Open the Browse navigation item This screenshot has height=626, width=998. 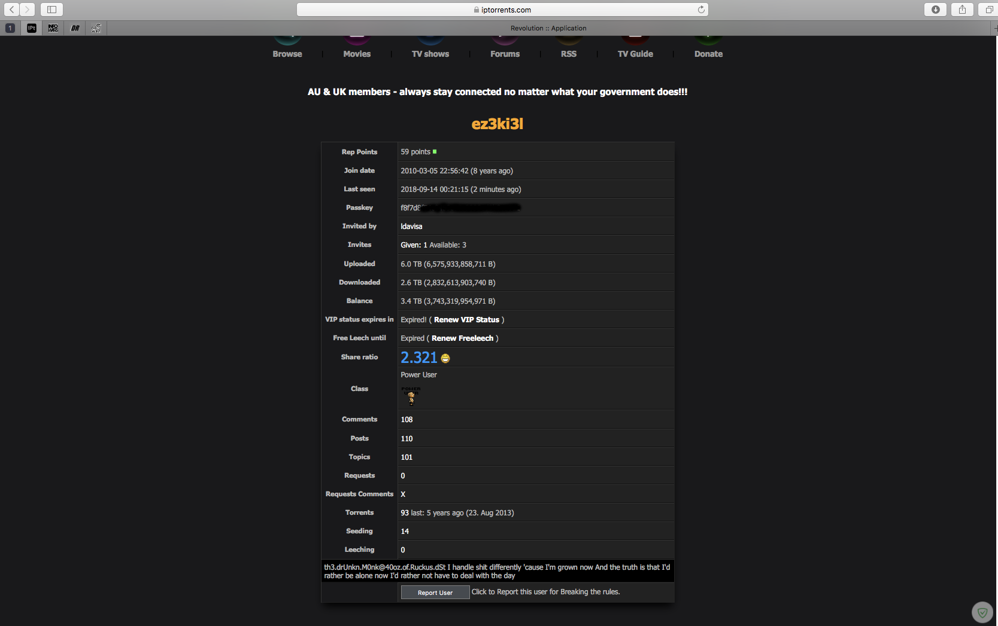[x=287, y=54]
